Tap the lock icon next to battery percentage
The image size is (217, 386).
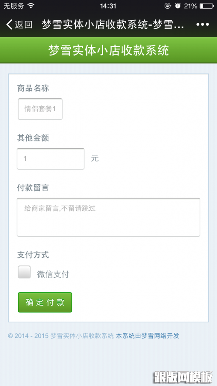168,6
